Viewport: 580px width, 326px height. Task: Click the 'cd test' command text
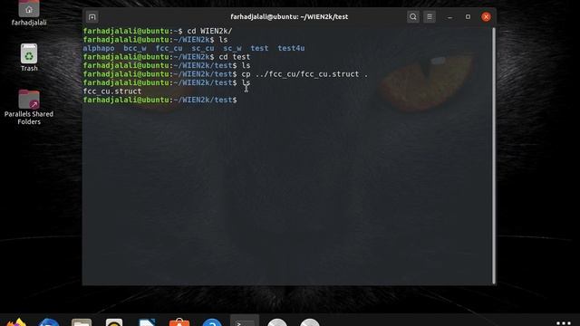235,57
